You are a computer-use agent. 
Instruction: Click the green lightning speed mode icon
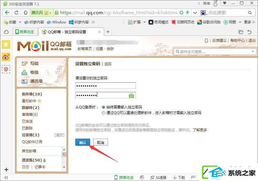(x=187, y=12)
